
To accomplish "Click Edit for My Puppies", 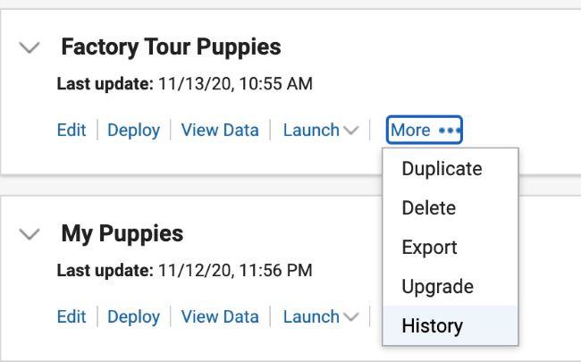I will pos(72,317).
